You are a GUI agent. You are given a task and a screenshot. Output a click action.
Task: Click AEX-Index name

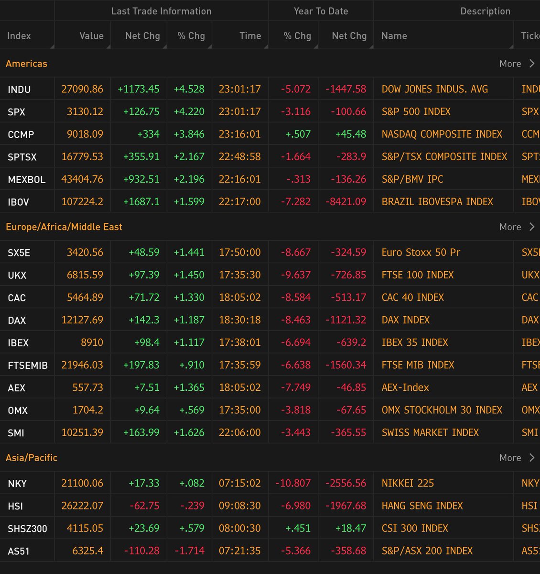[x=405, y=387]
